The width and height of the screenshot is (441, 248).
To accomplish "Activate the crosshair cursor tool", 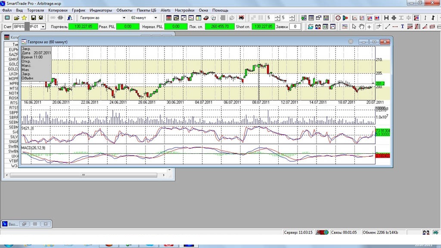I will tap(370, 27).
